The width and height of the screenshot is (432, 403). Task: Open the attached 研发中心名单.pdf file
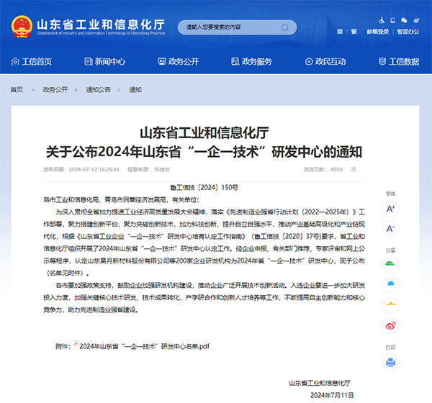(144, 346)
